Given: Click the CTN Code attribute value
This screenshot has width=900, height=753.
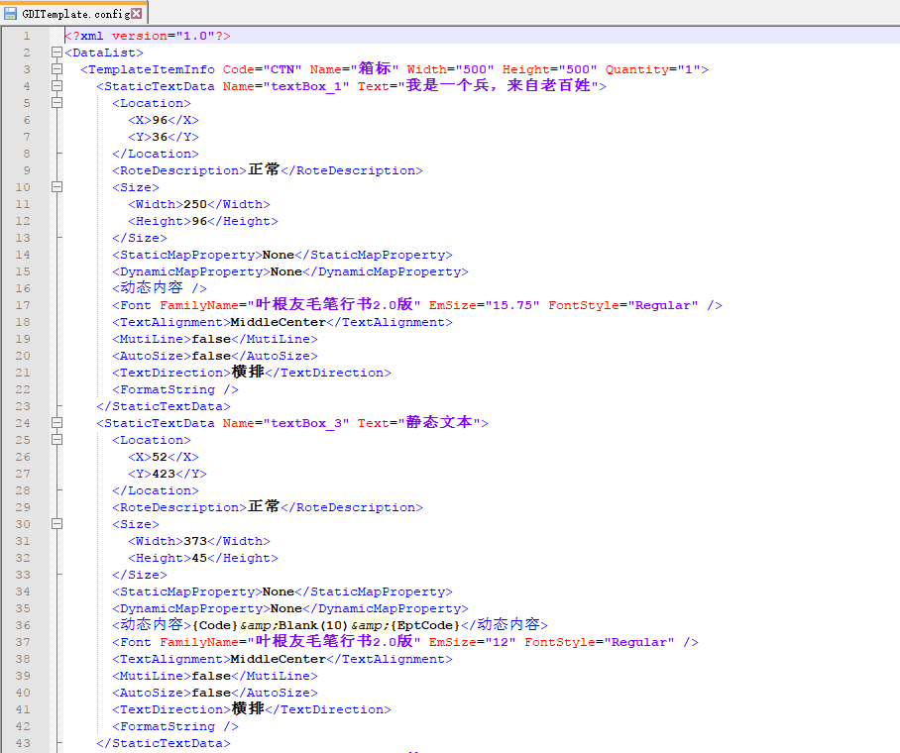Looking at the screenshot, I should click(x=281, y=69).
